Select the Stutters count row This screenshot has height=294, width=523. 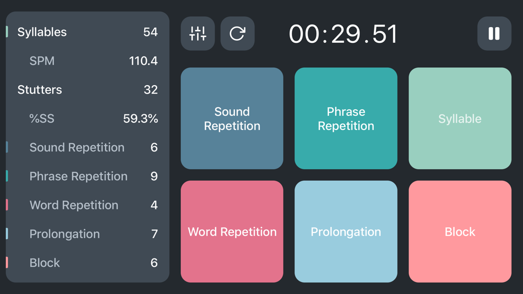point(87,90)
